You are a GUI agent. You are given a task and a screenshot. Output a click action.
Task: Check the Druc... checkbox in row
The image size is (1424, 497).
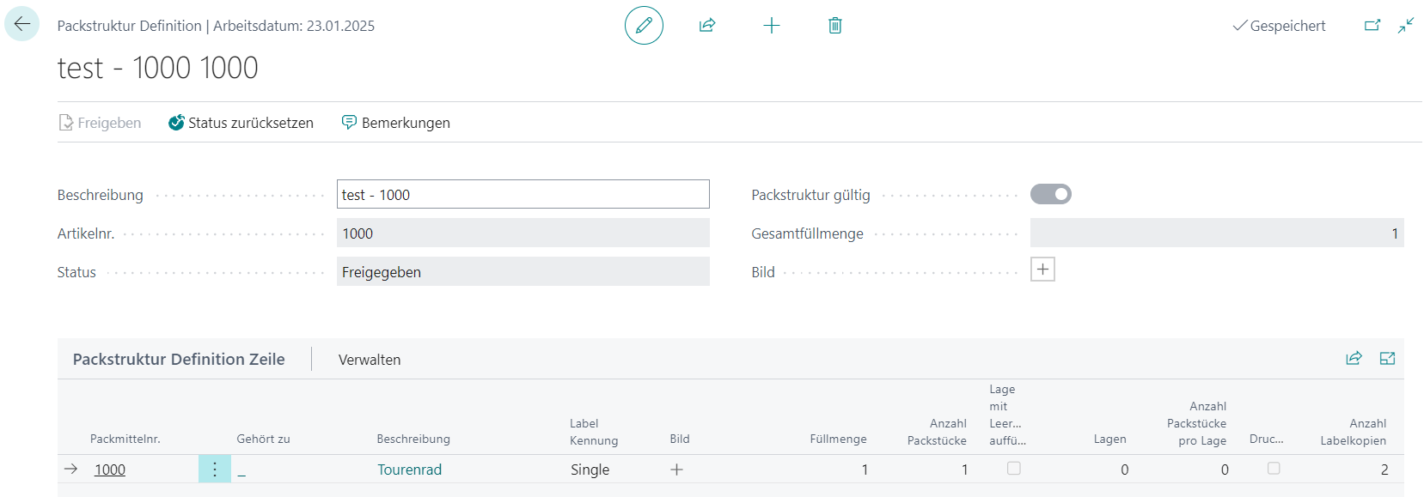(1274, 469)
